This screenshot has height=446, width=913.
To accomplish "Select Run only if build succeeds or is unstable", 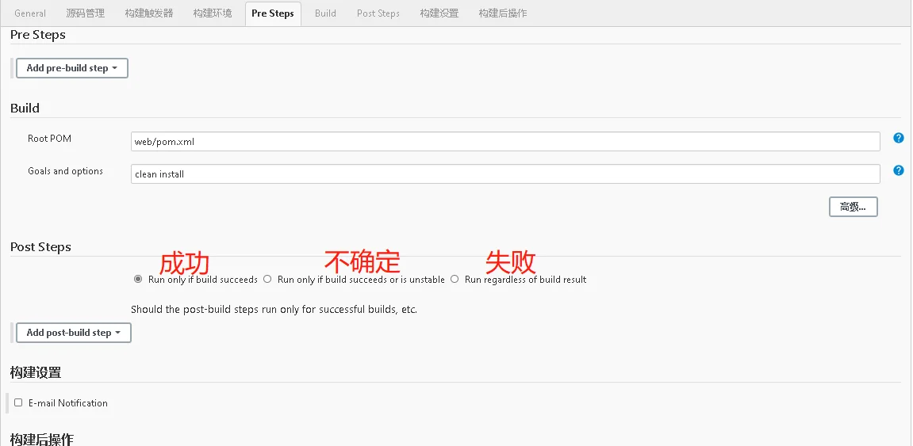I will click(267, 279).
